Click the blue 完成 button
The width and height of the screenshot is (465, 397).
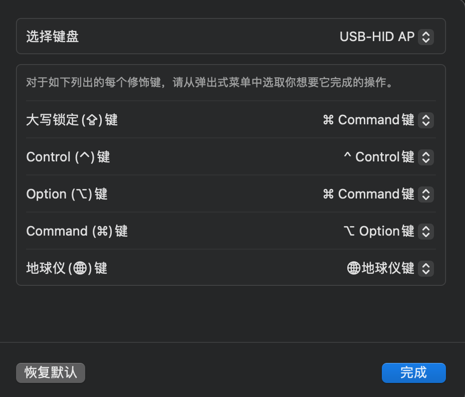tap(413, 372)
